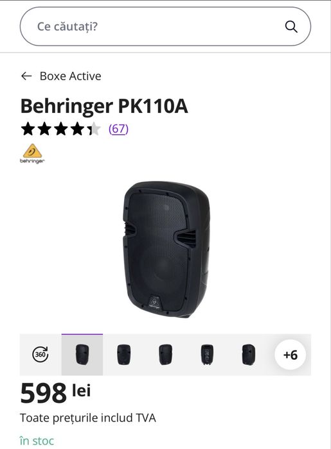This screenshot has height=449, width=331.
Task: Click the Behringer brand logo under rating
Action: (x=32, y=154)
